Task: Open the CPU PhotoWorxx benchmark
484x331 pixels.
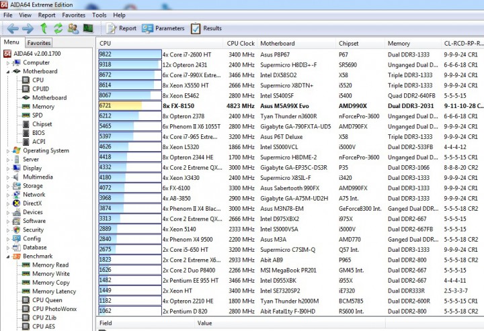Action: 54,309
